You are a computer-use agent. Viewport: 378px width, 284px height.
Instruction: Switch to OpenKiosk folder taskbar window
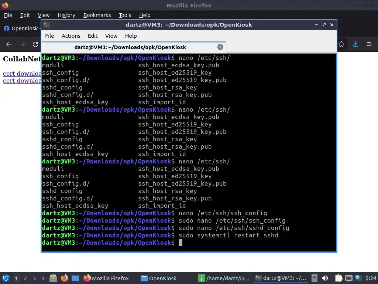158,278
